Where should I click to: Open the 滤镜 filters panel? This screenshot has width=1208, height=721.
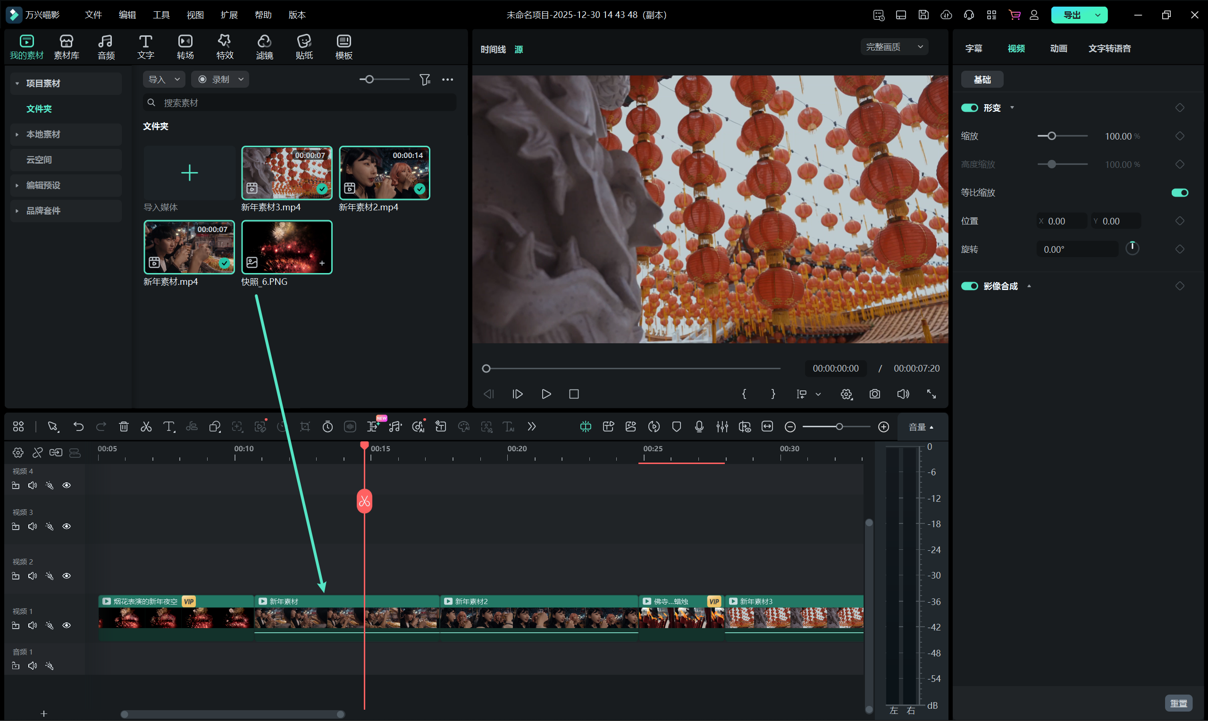click(x=264, y=47)
